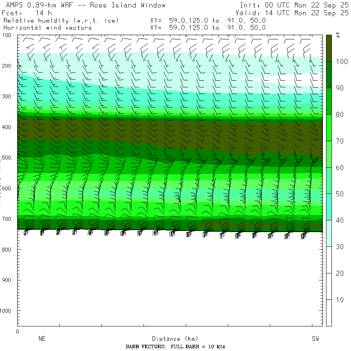The width and height of the screenshot is (351, 351).
Task: Select the white 10-20% colorbar segment
Action: click(329, 286)
